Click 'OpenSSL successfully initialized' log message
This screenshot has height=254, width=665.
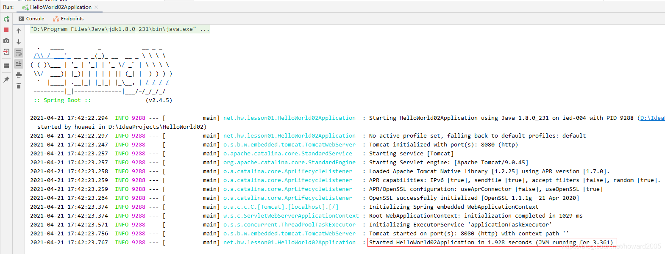pos(474,198)
